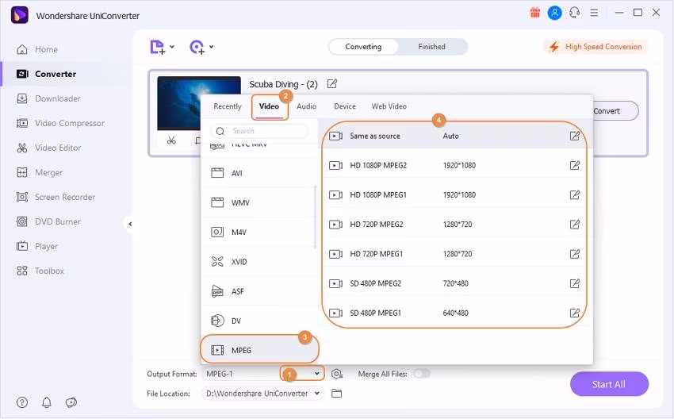Toggle Merge All Files switch
The width and height of the screenshot is (674, 419).
pos(422,374)
